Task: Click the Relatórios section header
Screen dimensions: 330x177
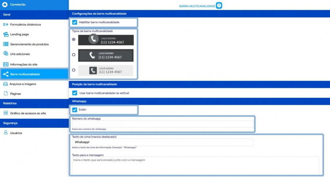Action: coord(34,103)
